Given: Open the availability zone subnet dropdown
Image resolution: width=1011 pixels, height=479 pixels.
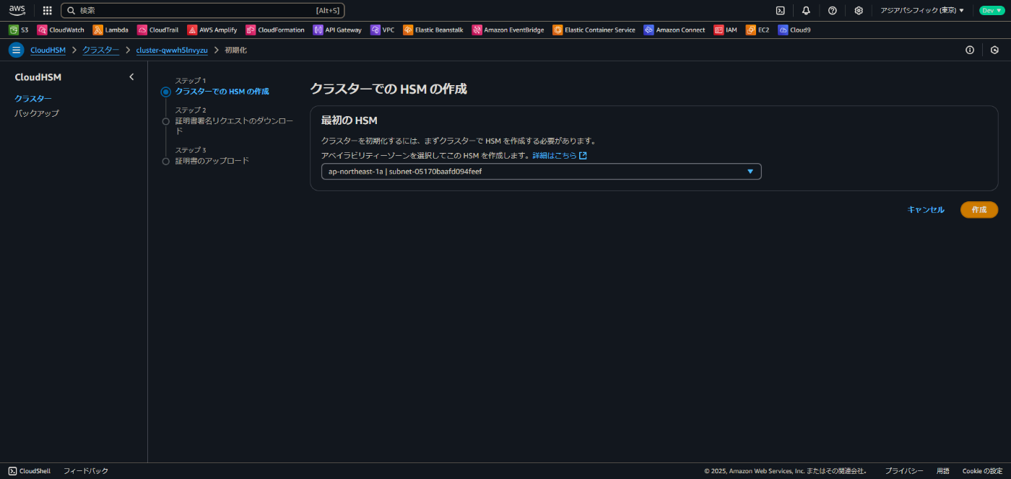Looking at the screenshot, I should (541, 172).
